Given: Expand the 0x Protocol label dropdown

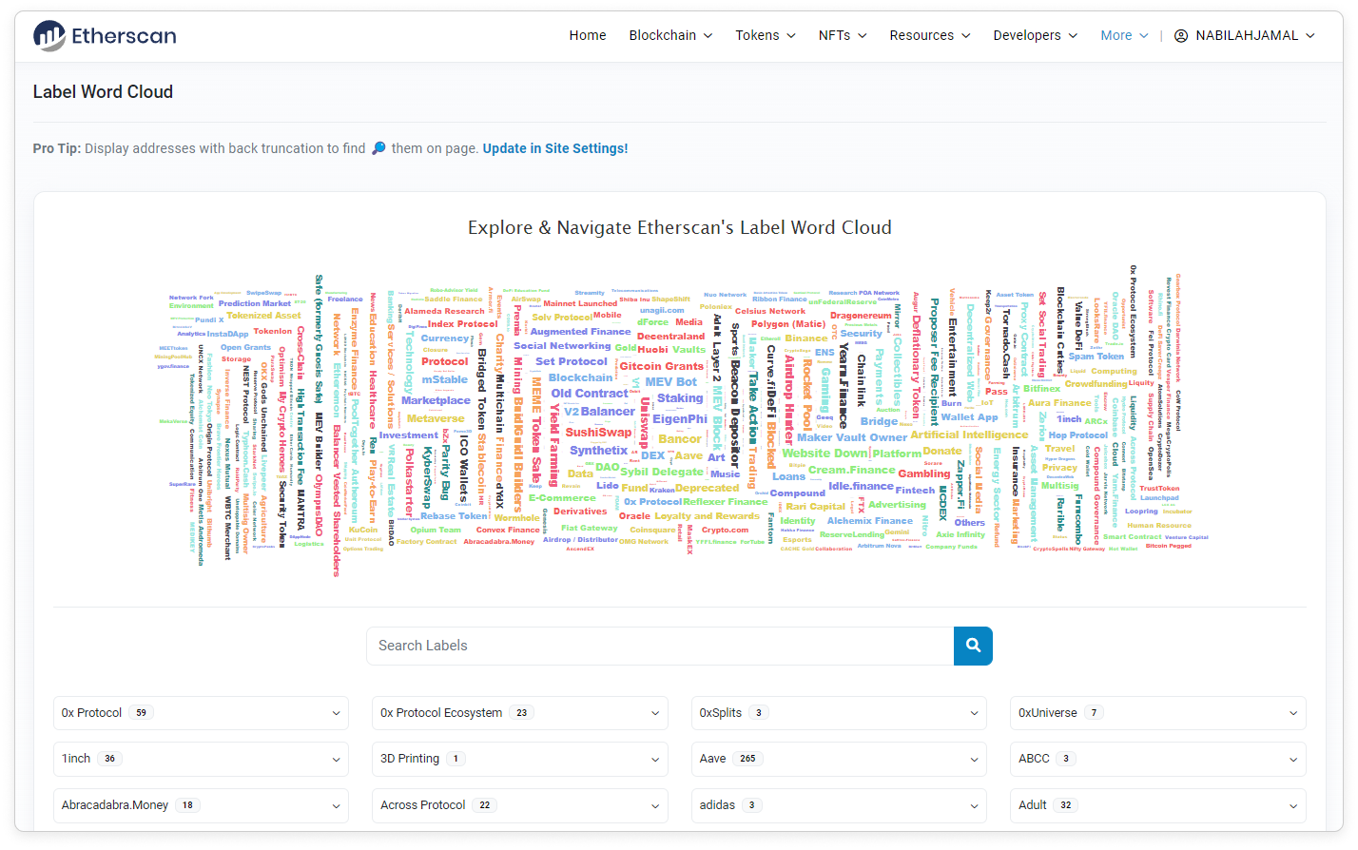Looking at the screenshot, I should (201, 713).
